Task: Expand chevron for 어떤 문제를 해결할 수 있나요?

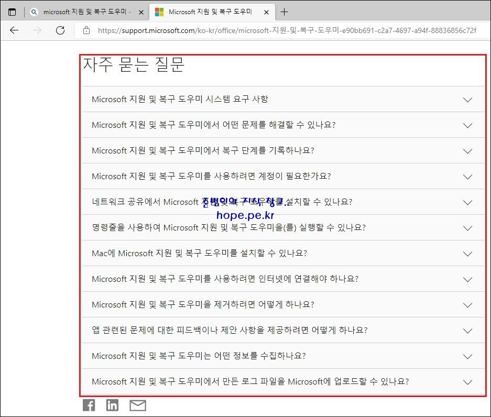Action: point(467,126)
